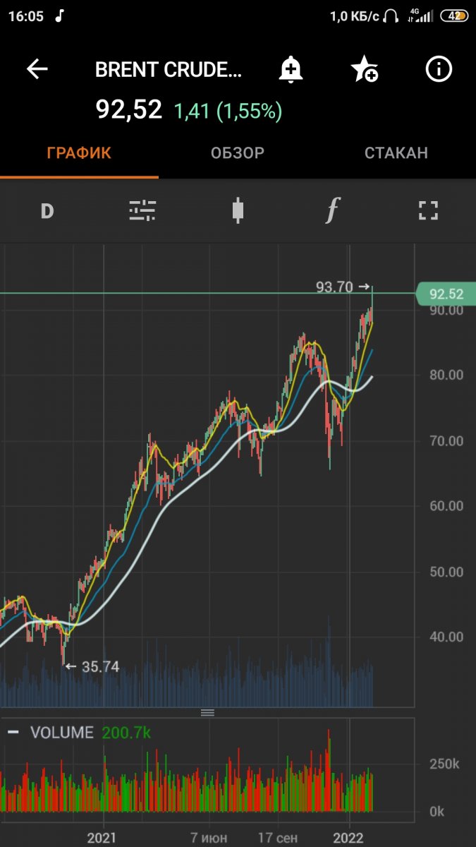Image resolution: width=476 pixels, height=847 pixels.
Task: Tap the 92.52 current price label
Action: pyautogui.click(x=446, y=294)
